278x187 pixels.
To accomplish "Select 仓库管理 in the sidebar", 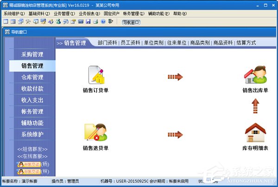I will 32,77.
